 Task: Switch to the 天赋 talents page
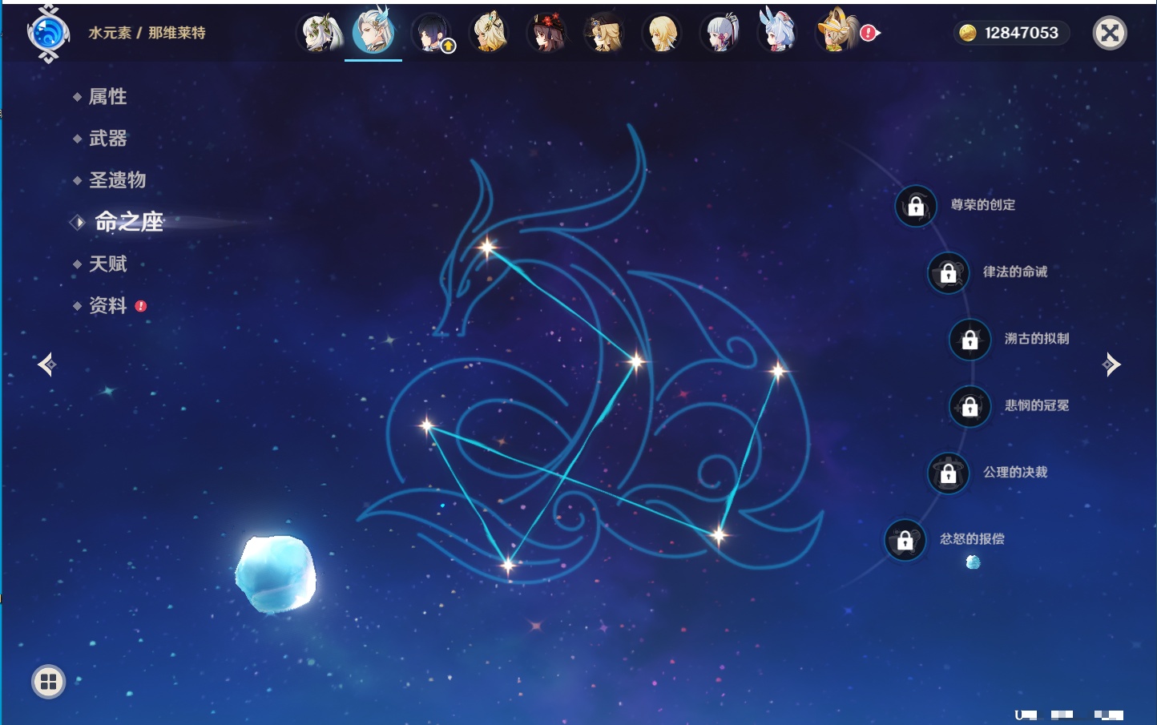[x=107, y=264]
